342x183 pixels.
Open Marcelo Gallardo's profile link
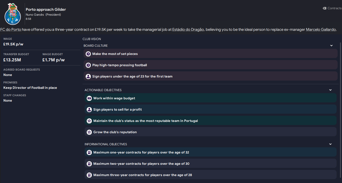(x=321, y=30)
